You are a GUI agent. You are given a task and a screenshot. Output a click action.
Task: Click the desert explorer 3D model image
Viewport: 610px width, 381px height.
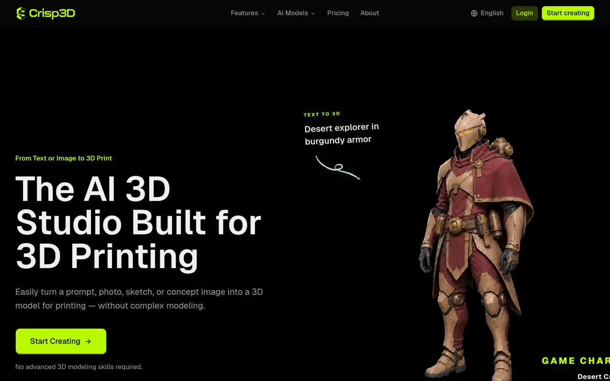pos(476,245)
